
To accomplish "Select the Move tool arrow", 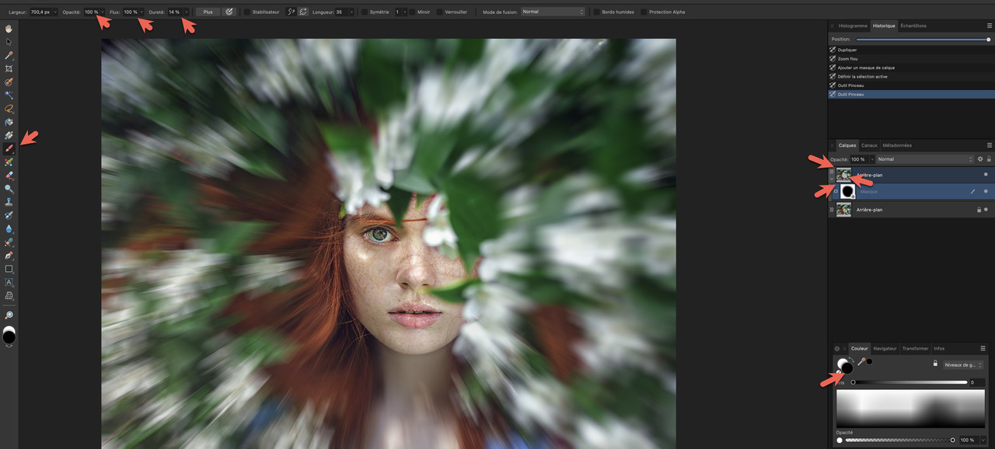I will [9, 42].
